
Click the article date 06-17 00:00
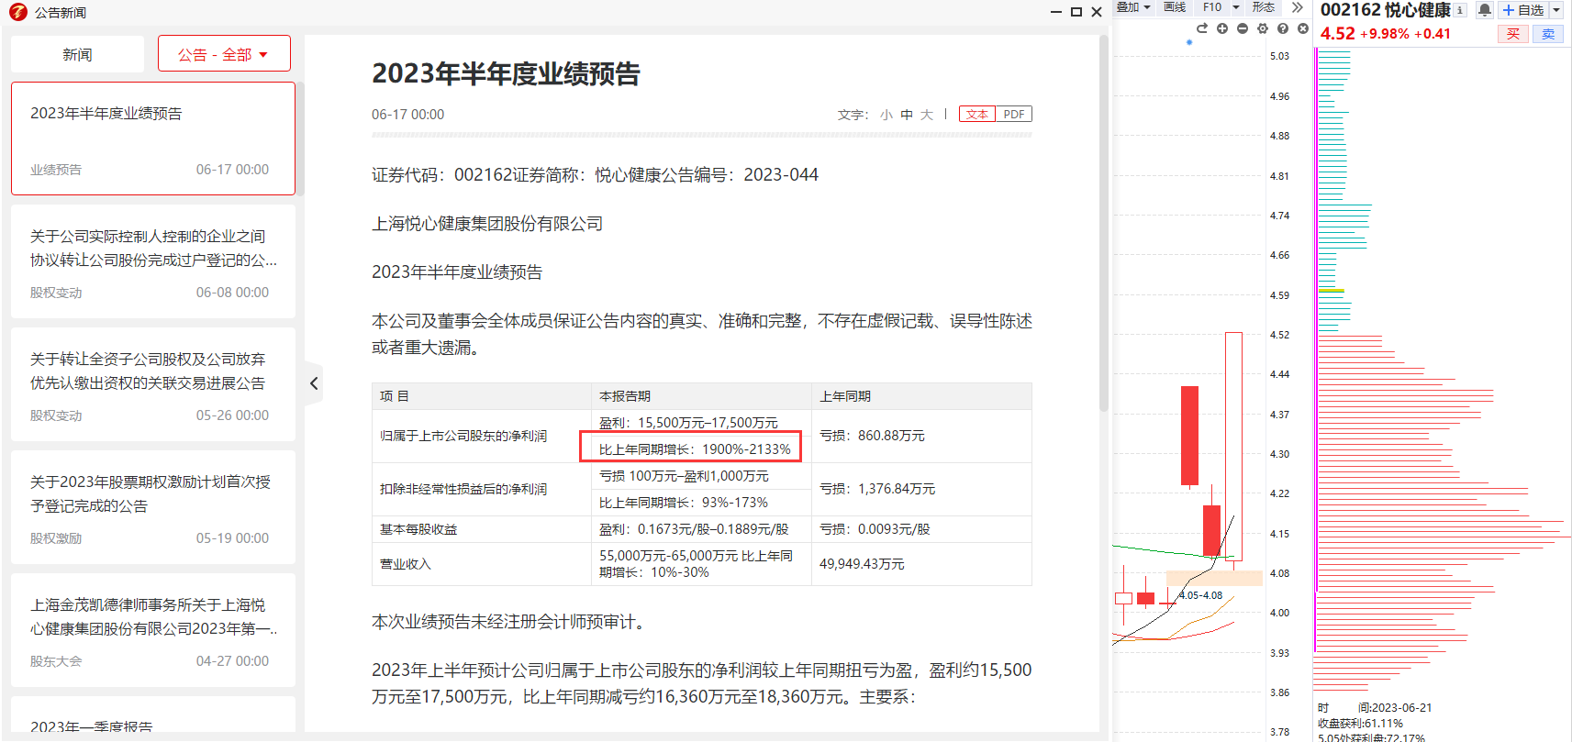tap(407, 115)
